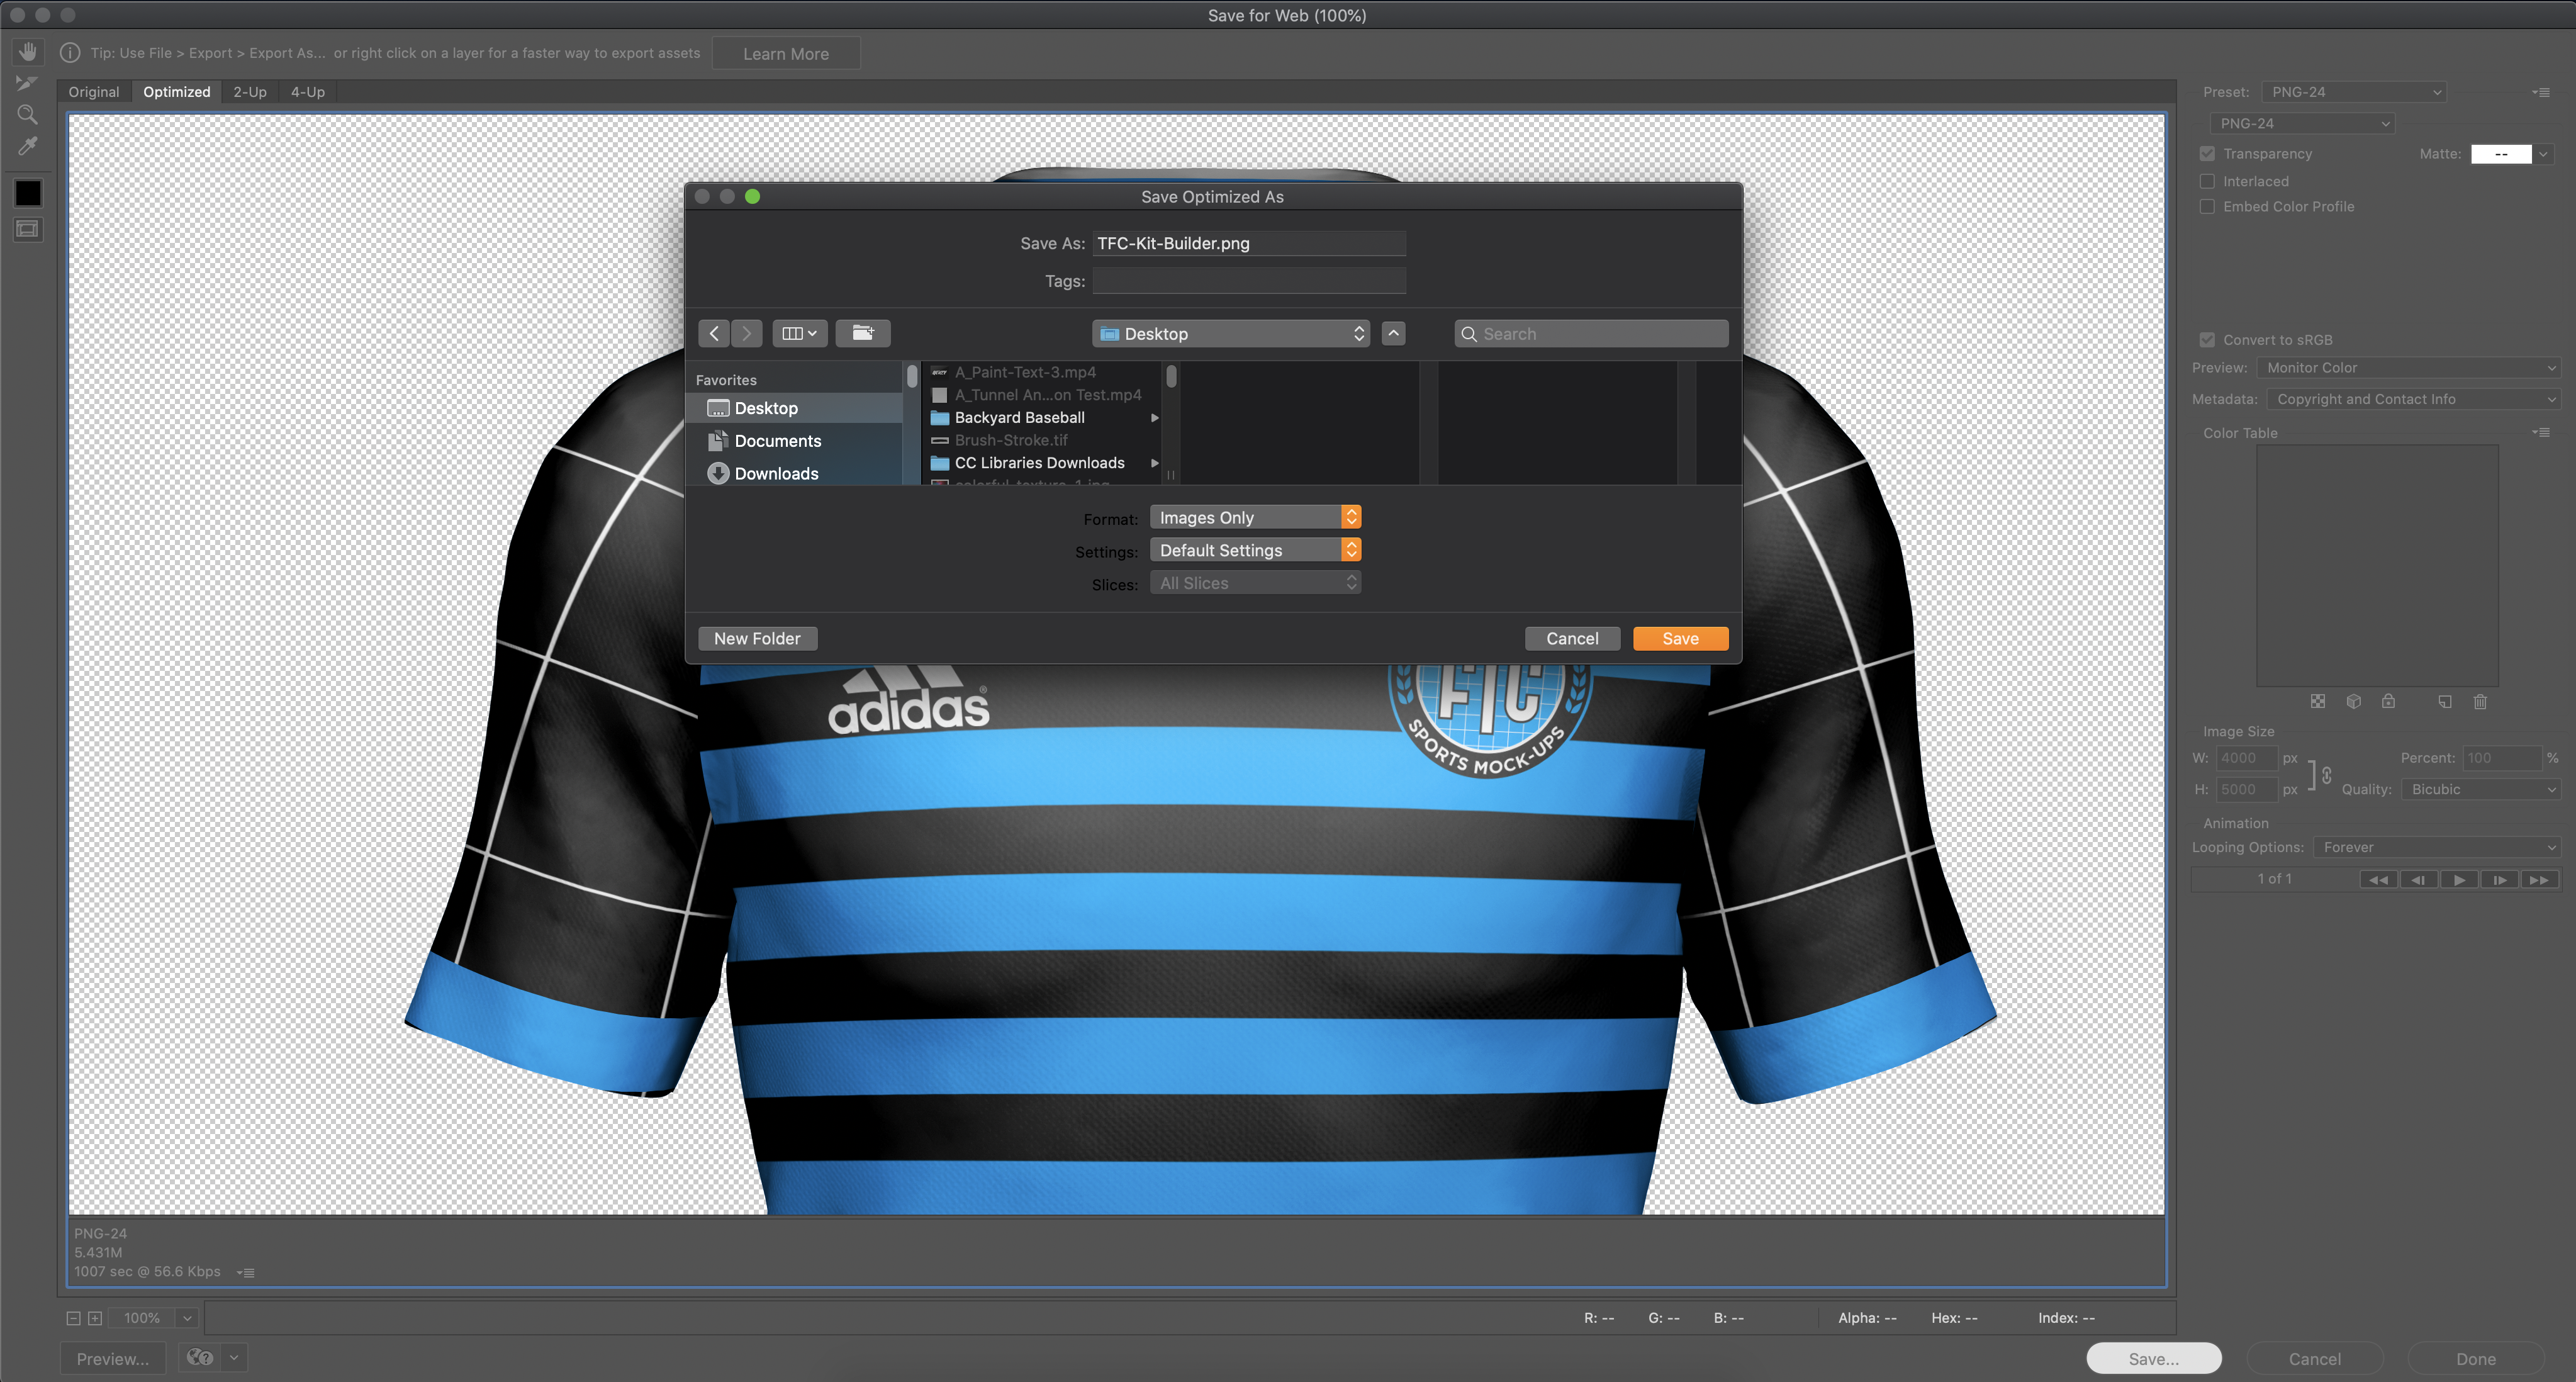
Task: Select the Slice Select tool
Action: [x=27, y=83]
